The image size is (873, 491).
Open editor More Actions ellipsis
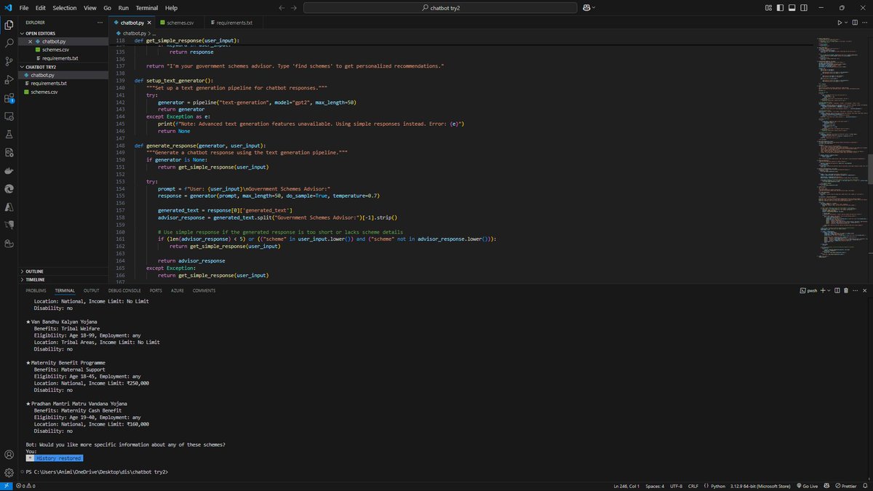click(x=865, y=23)
